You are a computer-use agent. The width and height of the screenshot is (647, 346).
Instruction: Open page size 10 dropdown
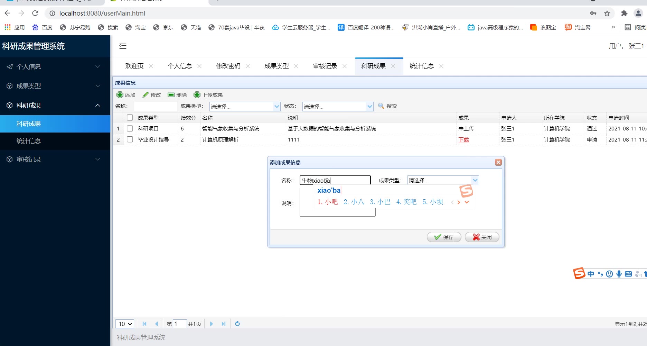tap(125, 324)
